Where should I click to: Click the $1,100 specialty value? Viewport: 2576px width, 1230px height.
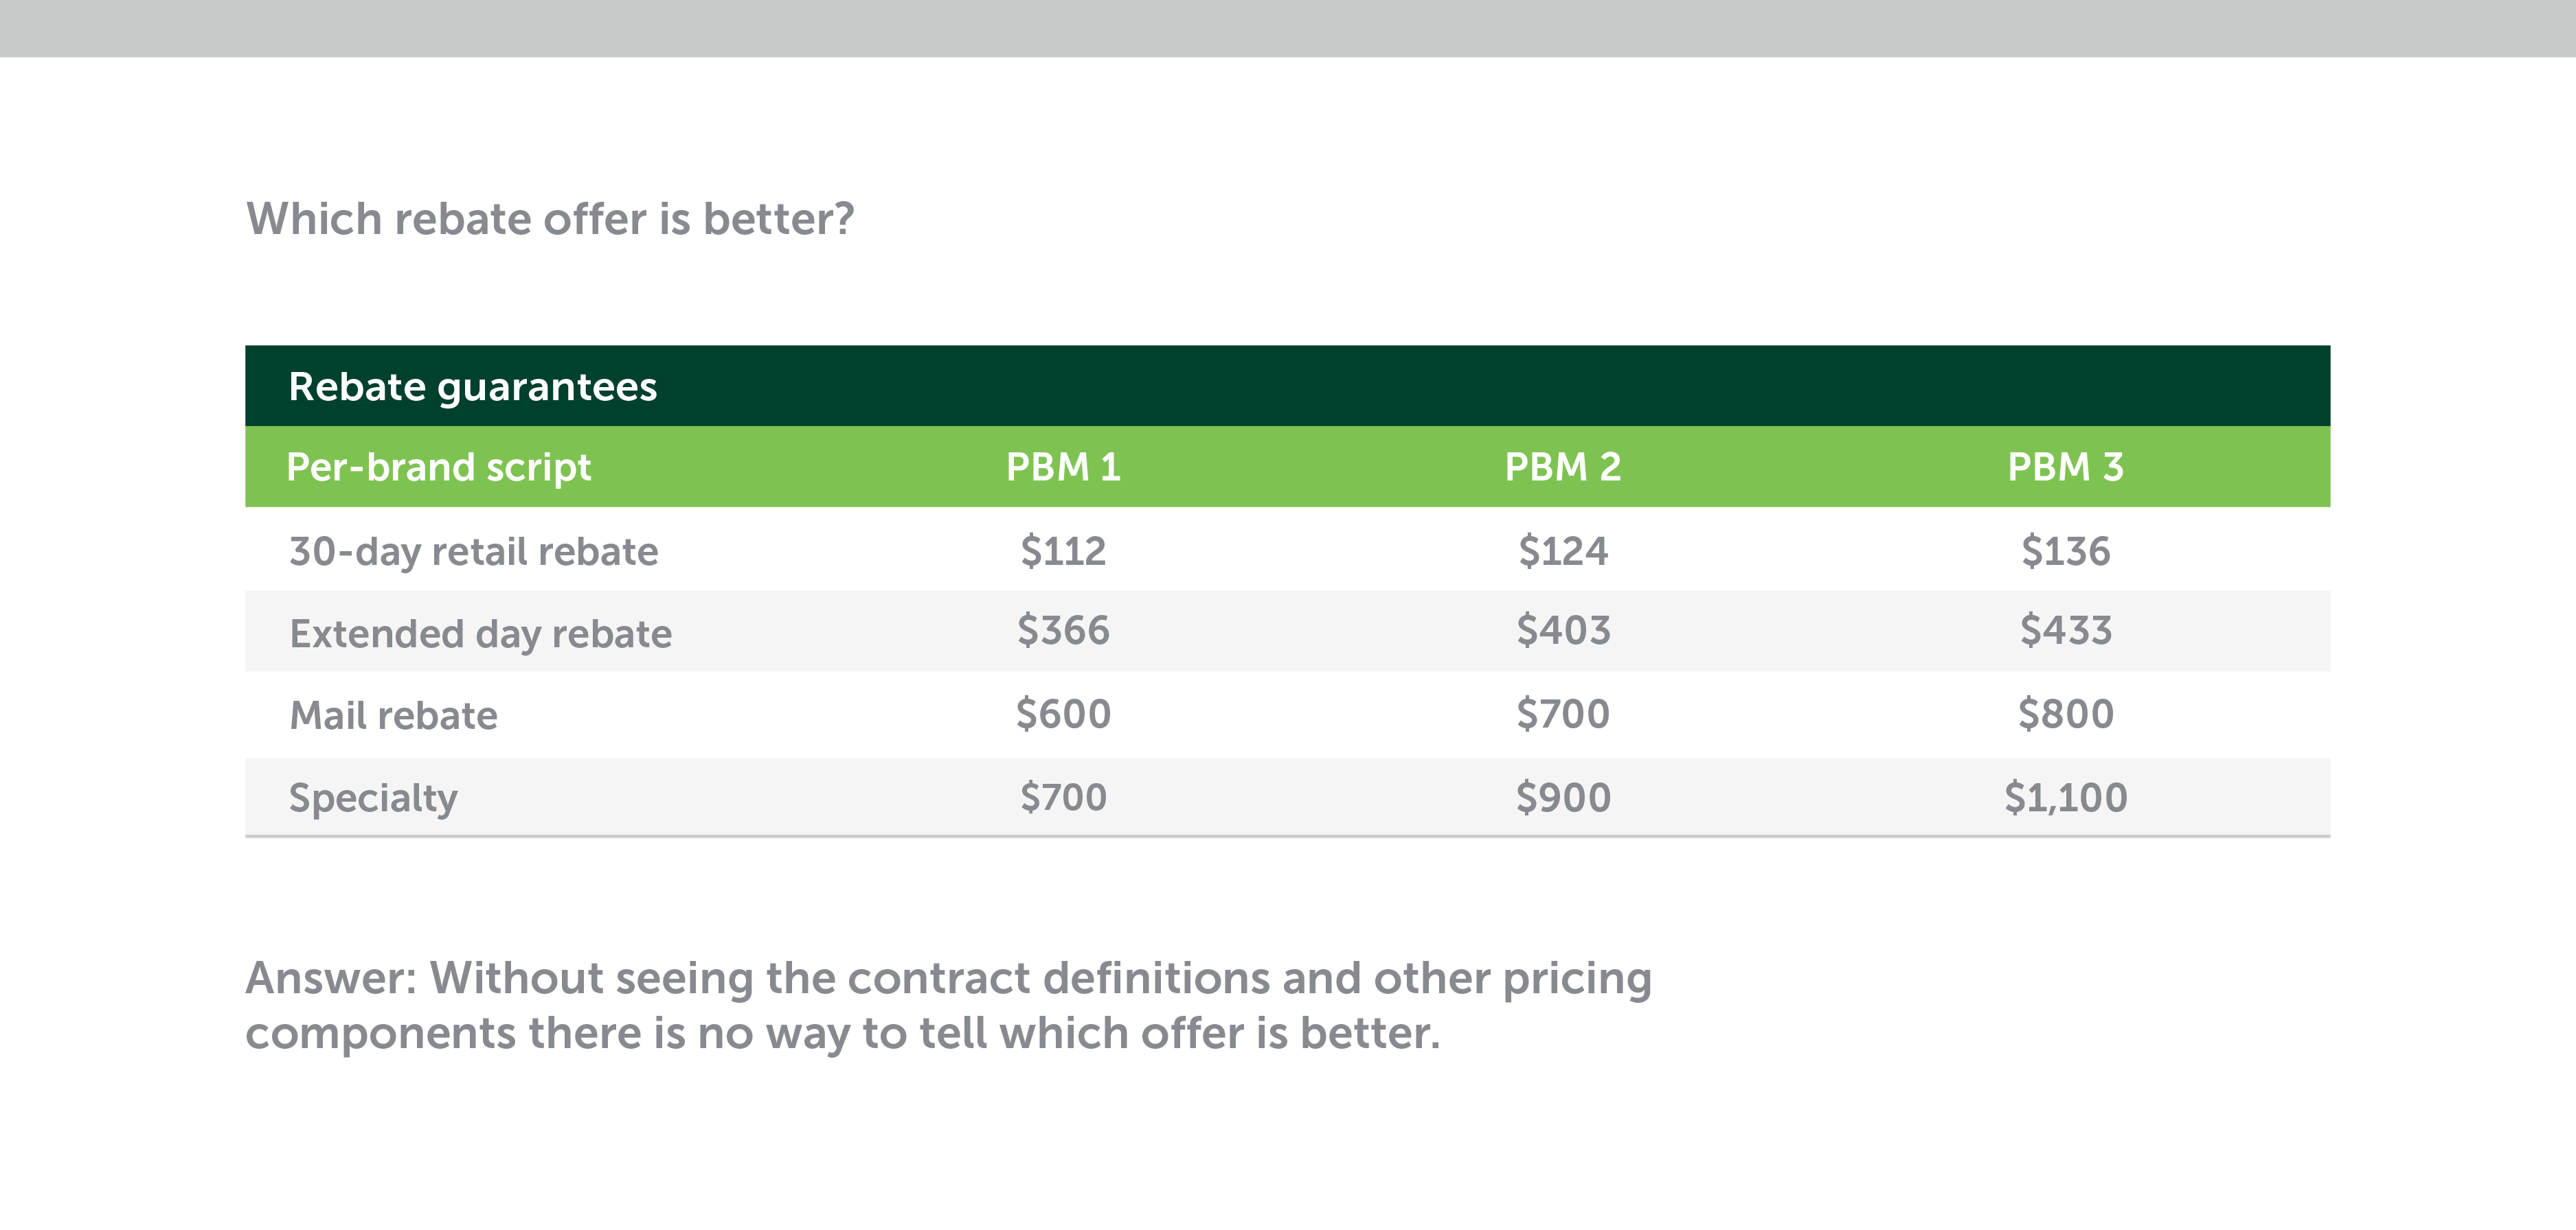pos(2065,798)
